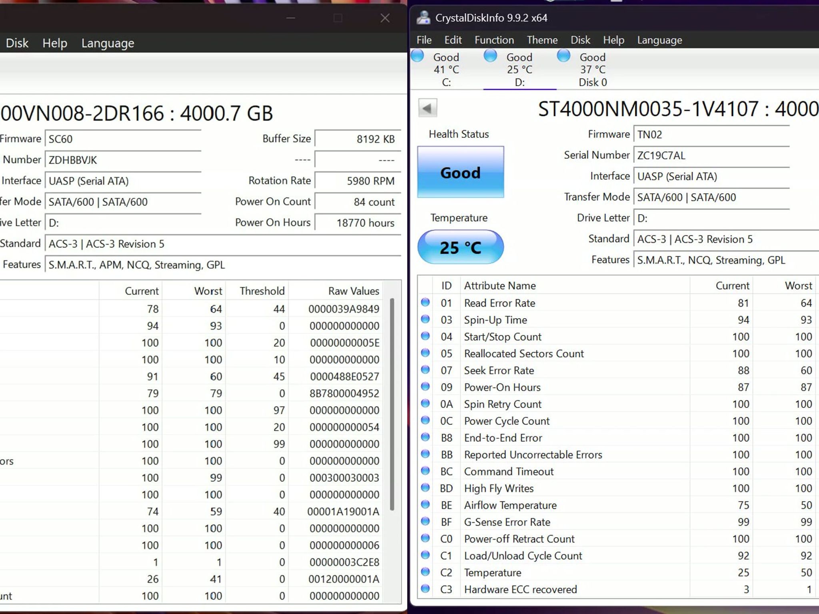Click status icon for G-Sense Error Rate row

(x=425, y=521)
